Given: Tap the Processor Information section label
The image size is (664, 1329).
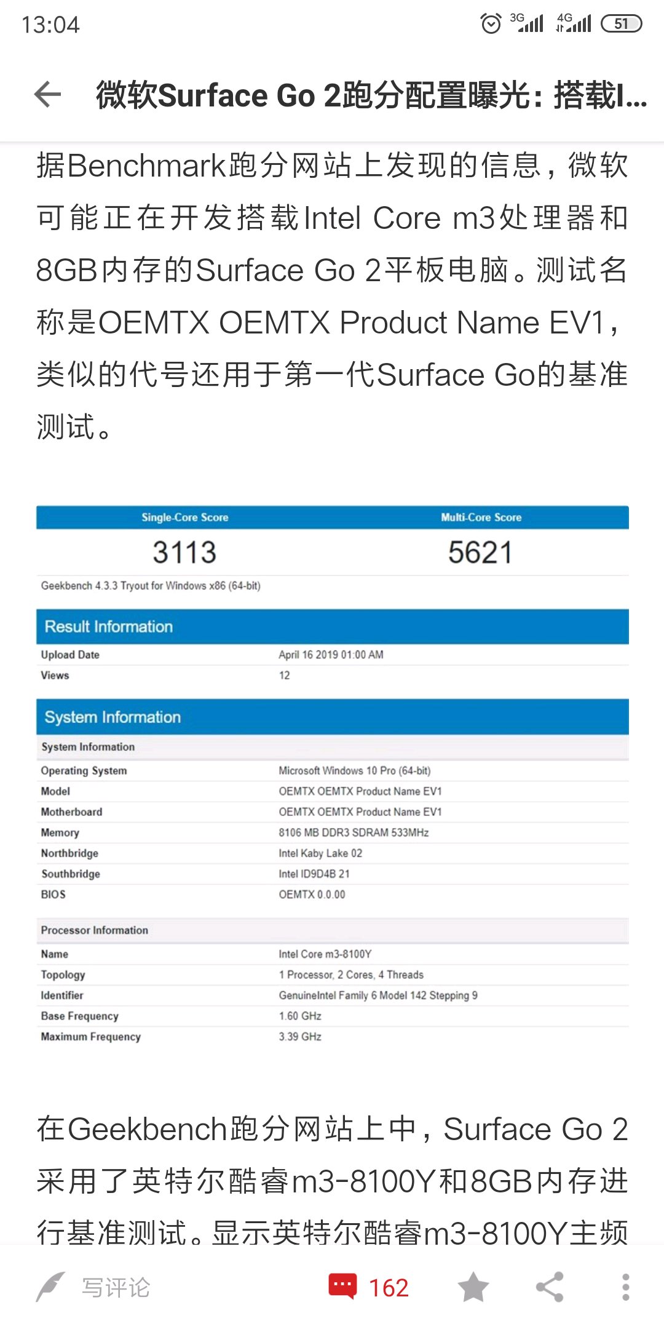Looking at the screenshot, I should [95, 930].
